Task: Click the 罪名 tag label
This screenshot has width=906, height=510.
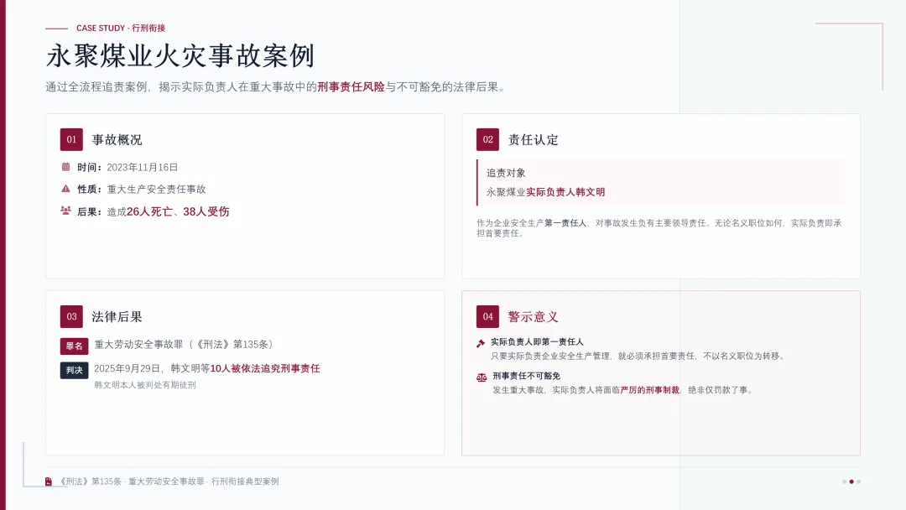Action: 74,346
